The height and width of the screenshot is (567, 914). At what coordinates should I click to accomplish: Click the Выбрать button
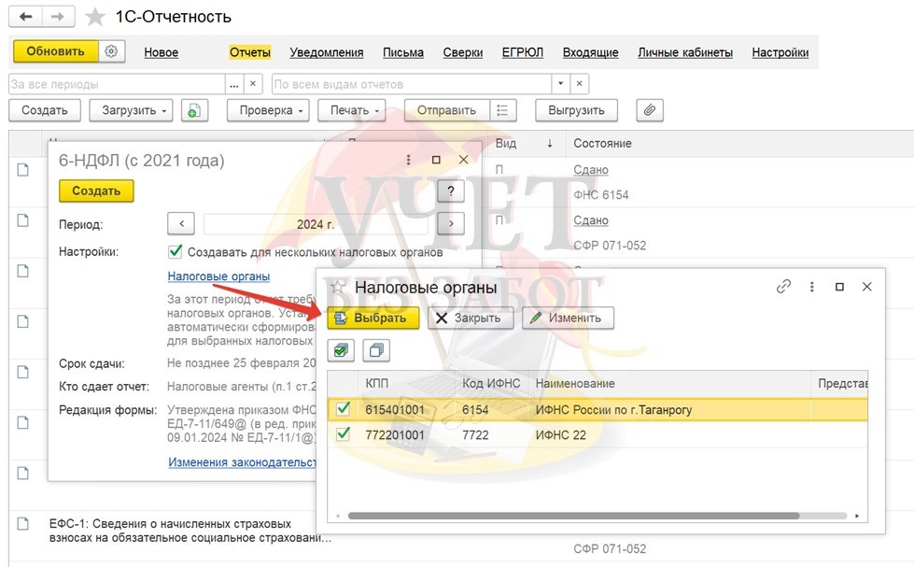373,318
